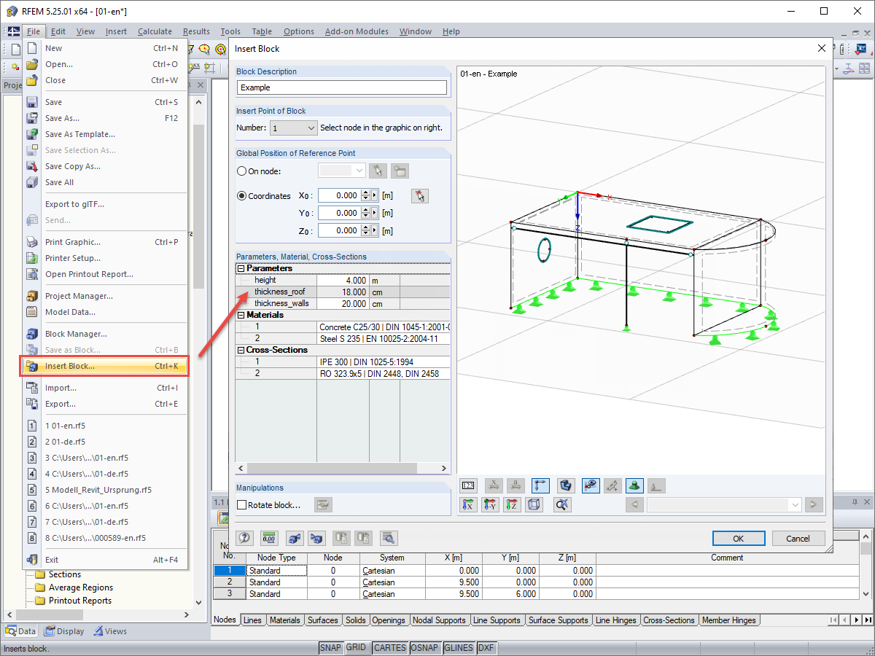The image size is (875, 656).
Task: Toggle wireframe cube display in preview
Action: click(x=534, y=504)
